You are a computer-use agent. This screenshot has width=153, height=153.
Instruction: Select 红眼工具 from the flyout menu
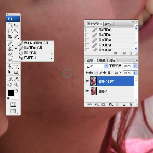coord(30,58)
